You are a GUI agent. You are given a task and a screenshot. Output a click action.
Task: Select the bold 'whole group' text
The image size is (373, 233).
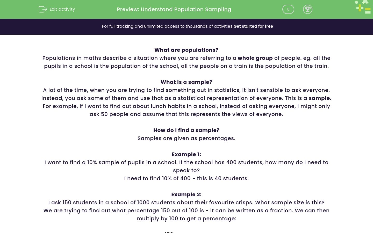coord(255,58)
